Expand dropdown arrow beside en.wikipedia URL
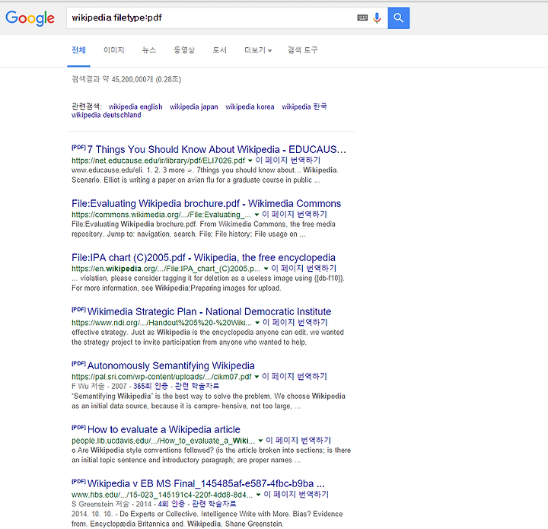548x529 pixels. (x=266, y=269)
